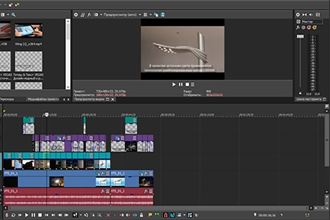
Task: Toggle dim output speaker icon
Action: (x=311, y=14)
